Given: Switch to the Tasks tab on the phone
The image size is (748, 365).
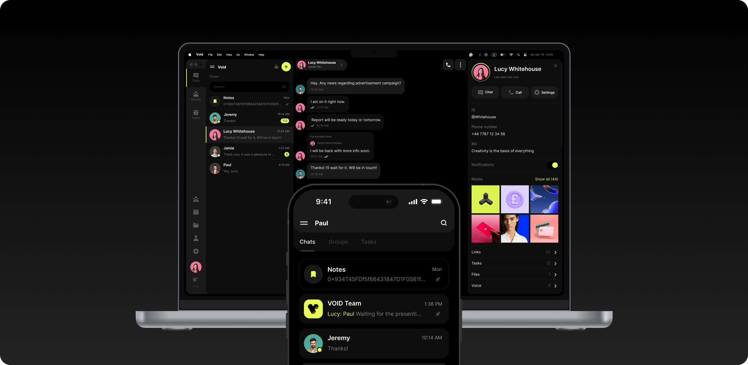Looking at the screenshot, I should [x=368, y=242].
